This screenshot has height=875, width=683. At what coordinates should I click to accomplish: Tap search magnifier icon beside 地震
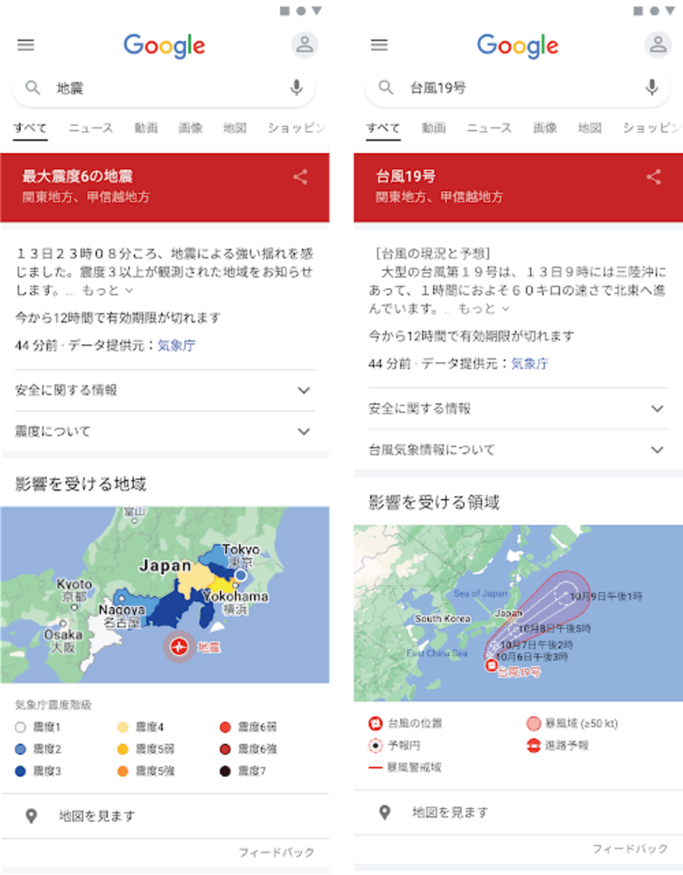pyautogui.click(x=33, y=88)
